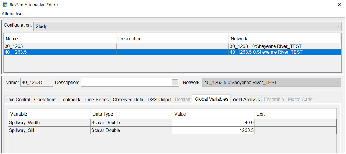Close the ResSim Alternative Editor window
Image resolution: width=346 pixels, height=154 pixels.
(x=339, y=5)
